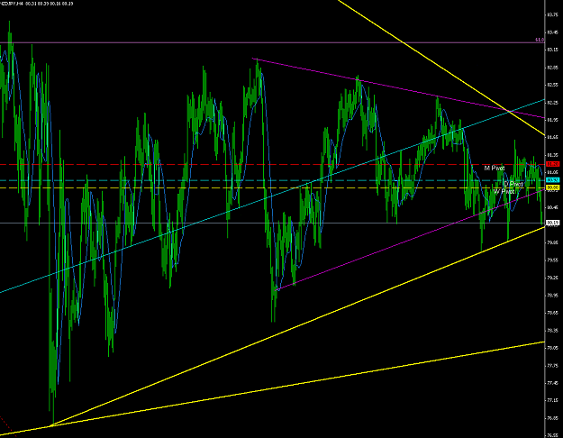The image size is (563, 438).
Task: Click the M Pivot label
Action: click(494, 168)
